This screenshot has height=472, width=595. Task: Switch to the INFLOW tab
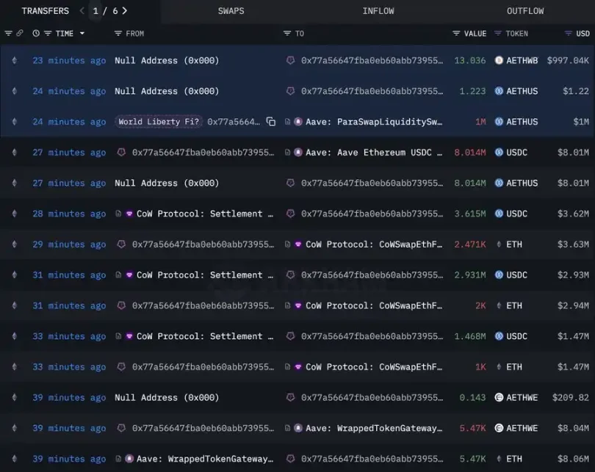pos(378,11)
